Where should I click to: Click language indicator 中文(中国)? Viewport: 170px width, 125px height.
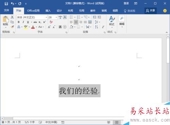pyautogui.click(x=51, y=122)
